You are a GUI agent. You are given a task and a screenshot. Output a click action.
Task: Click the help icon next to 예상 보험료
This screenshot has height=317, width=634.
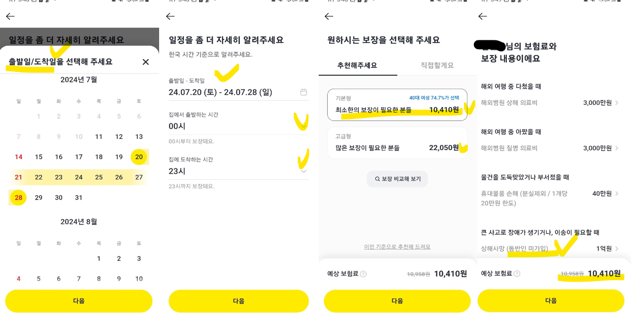point(364,273)
